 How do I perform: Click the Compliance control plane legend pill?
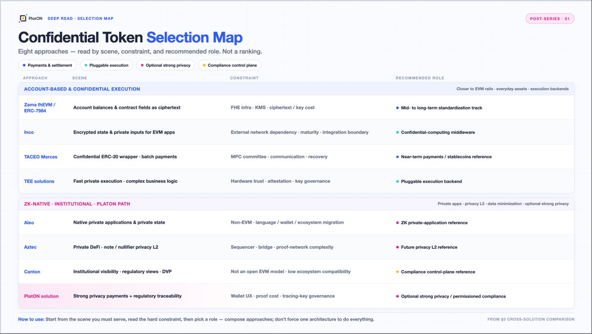(x=229, y=65)
